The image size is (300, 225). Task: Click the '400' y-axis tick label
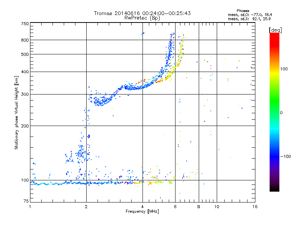click(x=25, y=72)
